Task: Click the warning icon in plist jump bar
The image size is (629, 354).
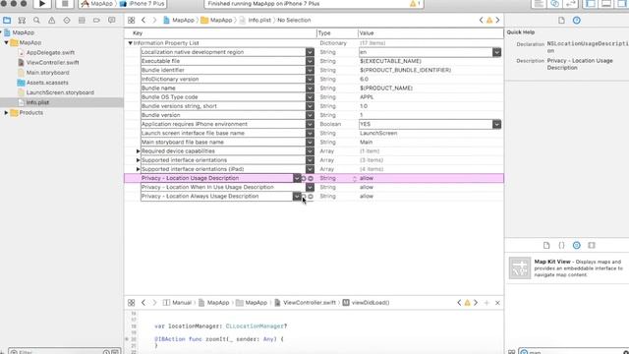Action: point(489,20)
